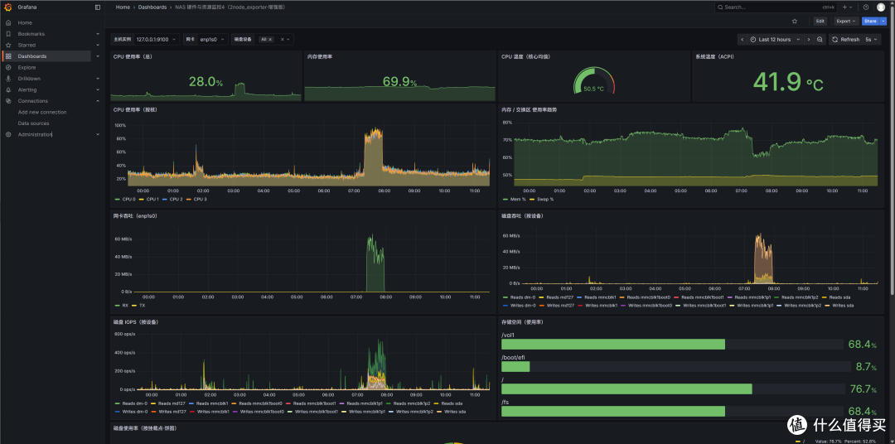Shift time range backward arrow
Viewport: 895px width, 444px height.
pyautogui.click(x=742, y=40)
